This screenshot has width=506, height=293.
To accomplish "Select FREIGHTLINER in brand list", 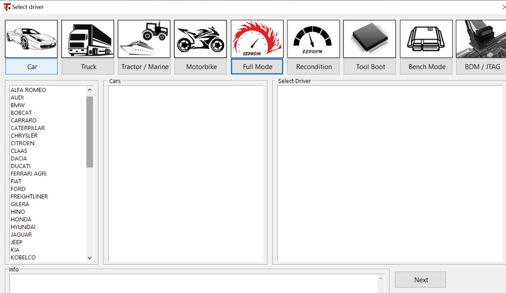I will 30,196.
